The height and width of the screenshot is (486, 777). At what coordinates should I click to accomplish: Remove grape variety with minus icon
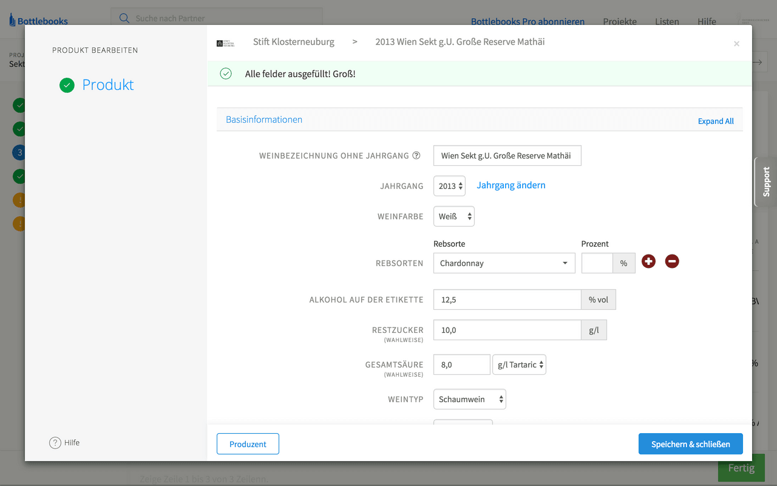point(672,261)
